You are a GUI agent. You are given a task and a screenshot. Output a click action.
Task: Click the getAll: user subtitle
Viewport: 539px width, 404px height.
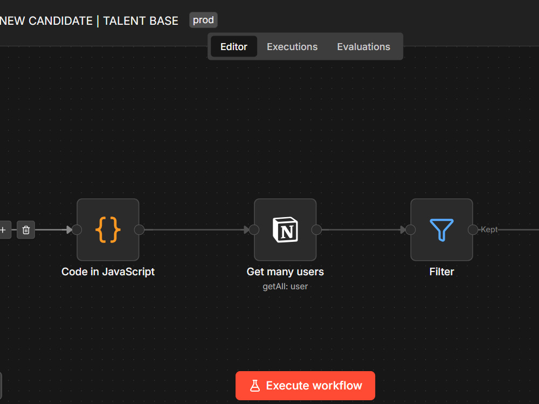pos(285,286)
